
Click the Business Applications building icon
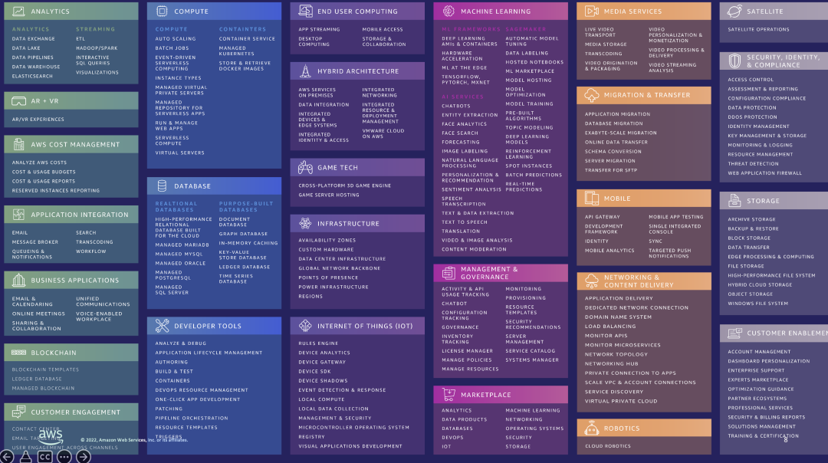pyautogui.click(x=18, y=280)
